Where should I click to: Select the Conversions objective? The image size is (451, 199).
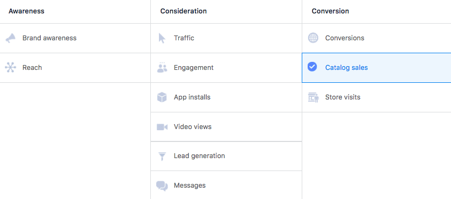point(376,38)
